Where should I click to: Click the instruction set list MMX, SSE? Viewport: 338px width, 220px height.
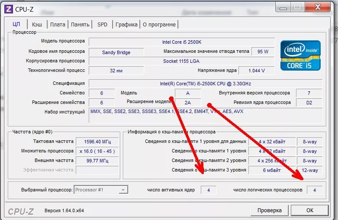coord(206,115)
